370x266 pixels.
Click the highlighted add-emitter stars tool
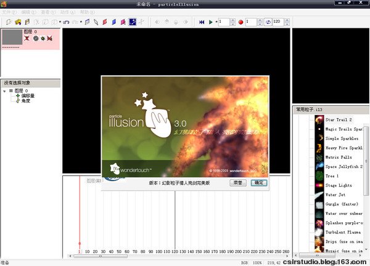133,22
